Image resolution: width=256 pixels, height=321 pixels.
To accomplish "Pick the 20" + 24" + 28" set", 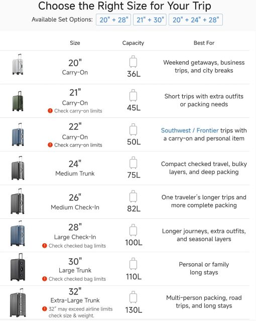I will click(x=196, y=20).
